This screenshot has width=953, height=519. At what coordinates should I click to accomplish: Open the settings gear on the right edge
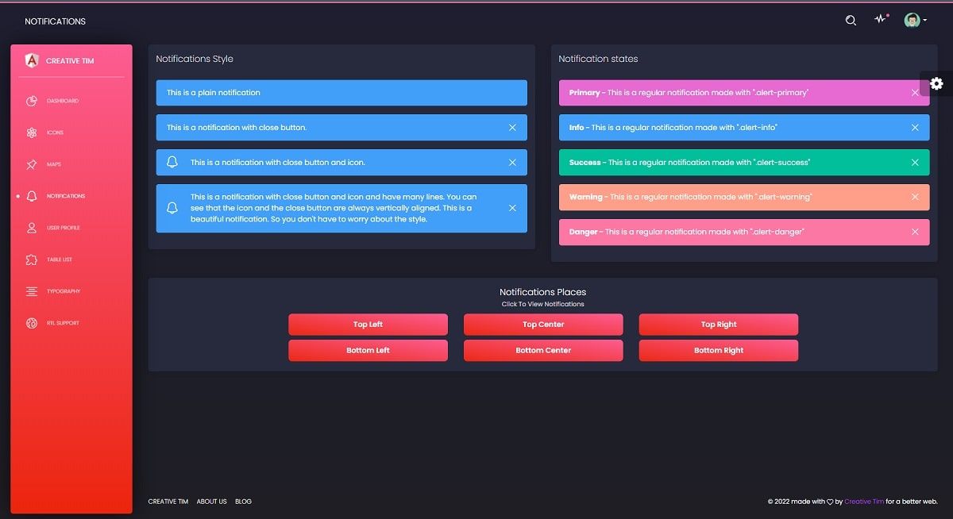coord(937,83)
